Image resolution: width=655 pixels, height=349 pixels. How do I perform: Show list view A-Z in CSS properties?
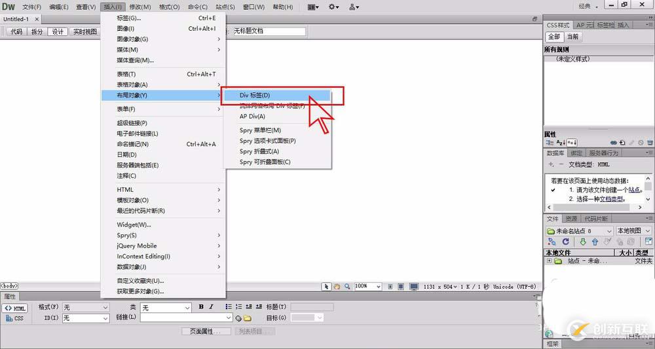pos(561,143)
